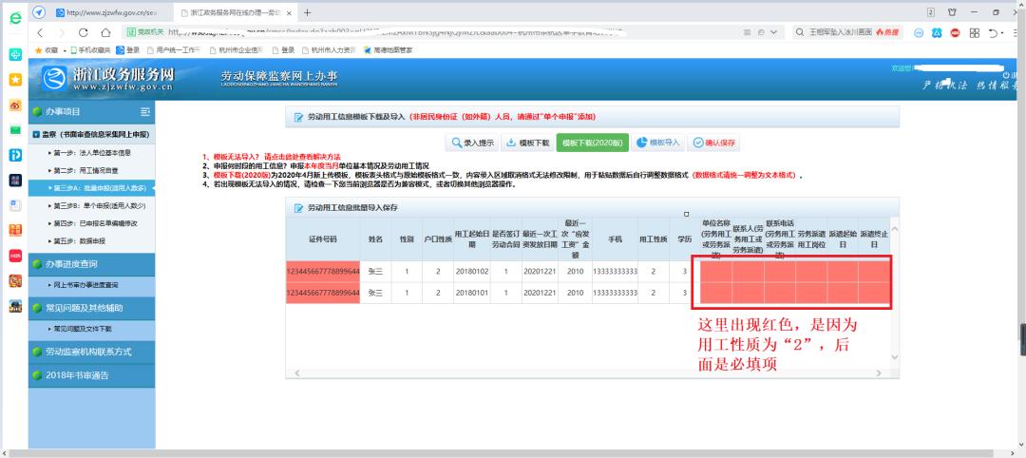Click the round blue chat extension icon

[x=919, y=32]
